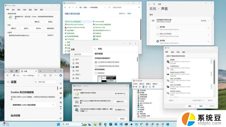Click the Edge workspaces icon
Viewport: 226px width, 127px height.
(x=12, y=71)
